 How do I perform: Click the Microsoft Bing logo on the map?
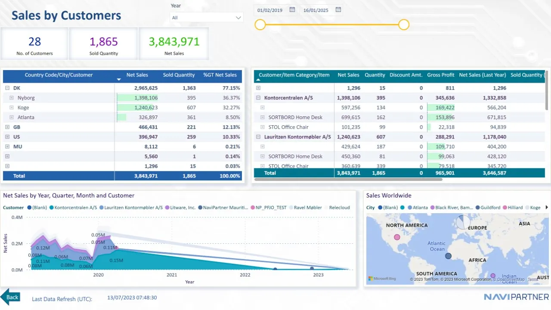[382, 279]
